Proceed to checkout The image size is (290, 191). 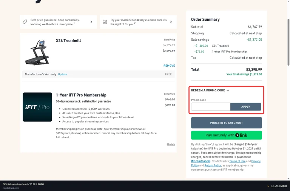pyautogui.click(x=227, y=123)
